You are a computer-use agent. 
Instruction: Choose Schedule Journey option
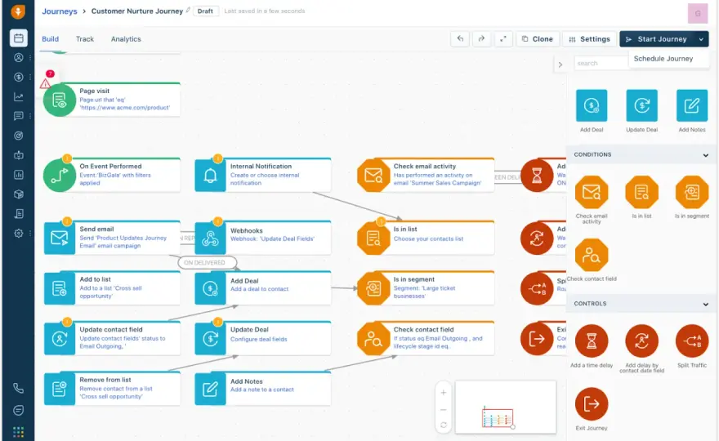pyautogui.click(x=663, y=59)
